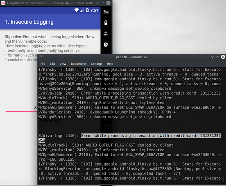Click the 'V/RenderScript' Launching thread line
This screenshot has height=186, width=226.
tap(107, 112)
